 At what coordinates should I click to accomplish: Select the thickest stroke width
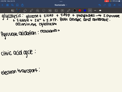pyautogui.click(x=100, y=10)
